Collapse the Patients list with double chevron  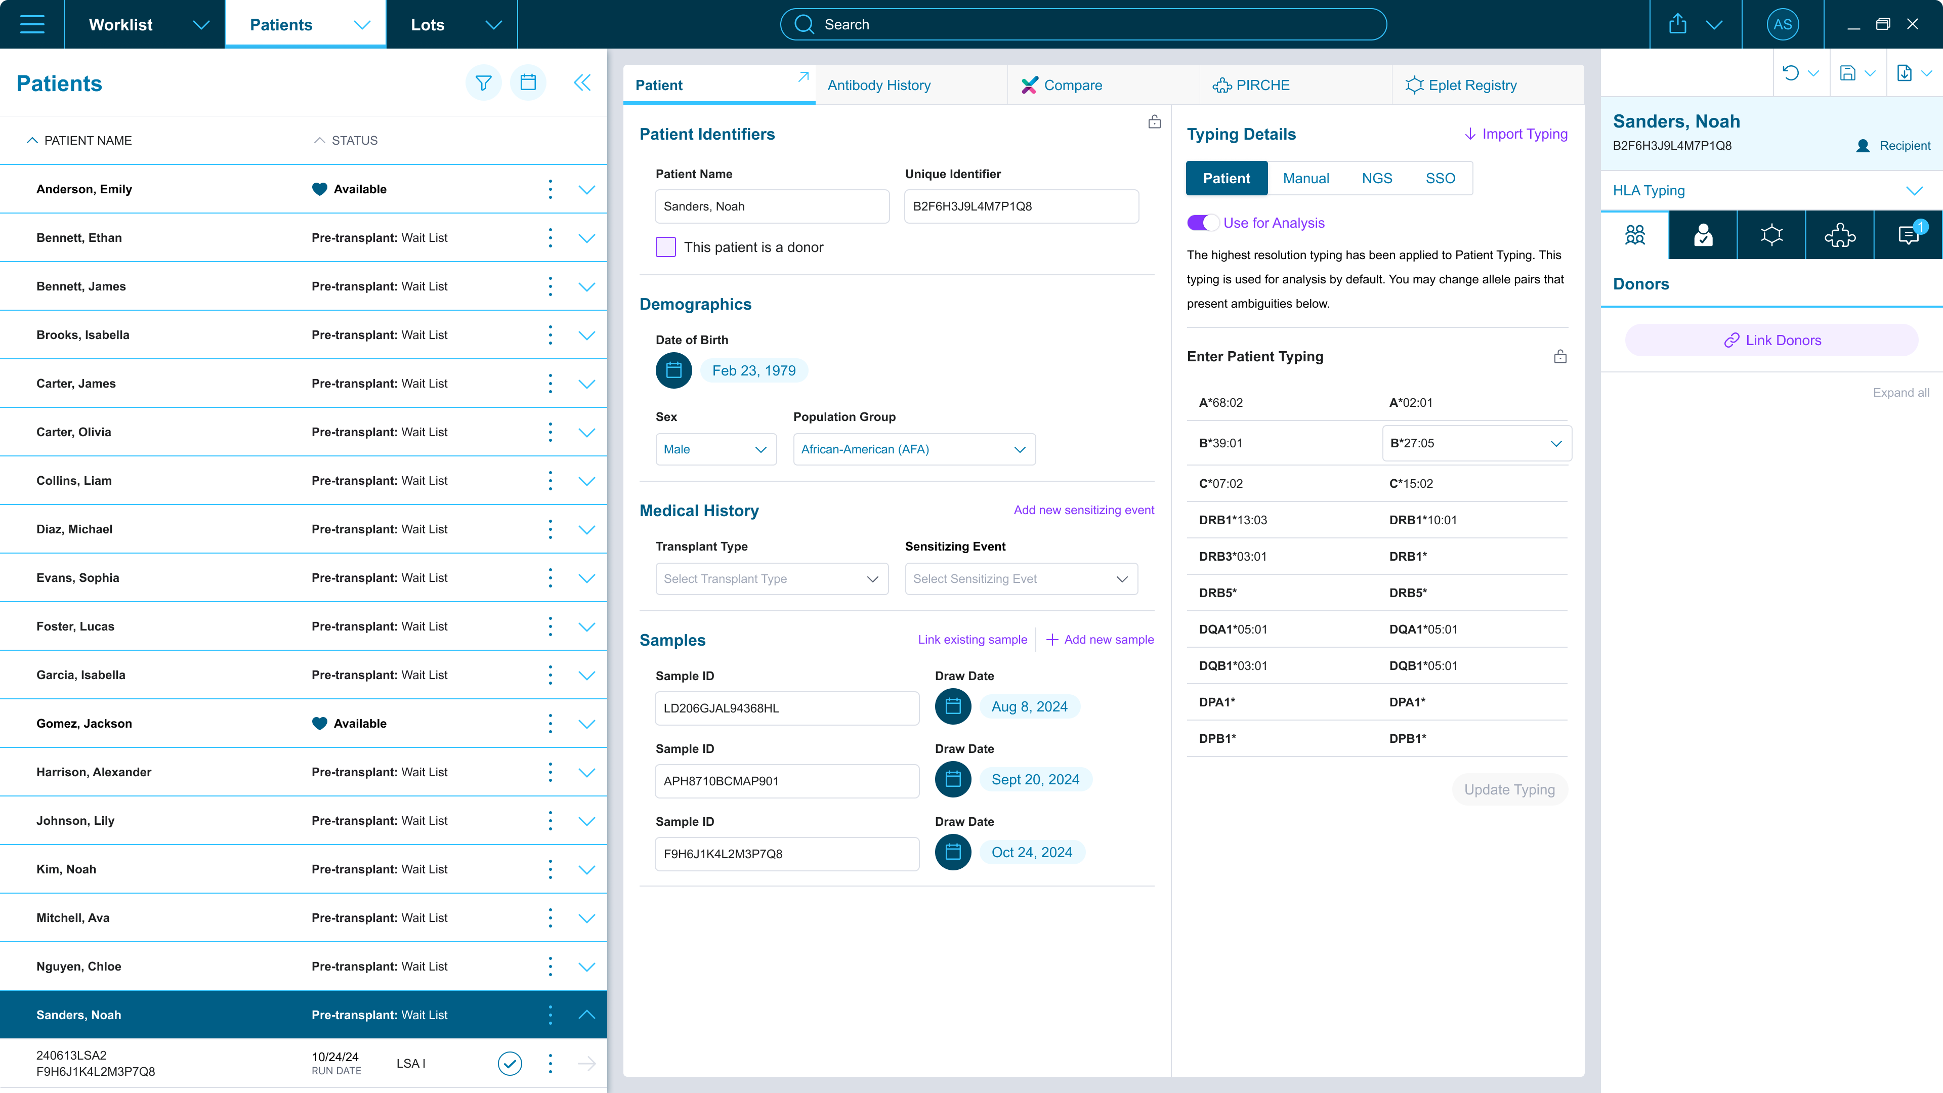[581, 83]
